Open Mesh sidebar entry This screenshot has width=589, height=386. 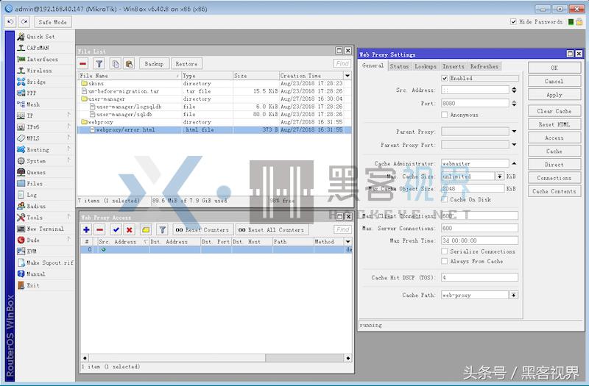coord(33,104)
